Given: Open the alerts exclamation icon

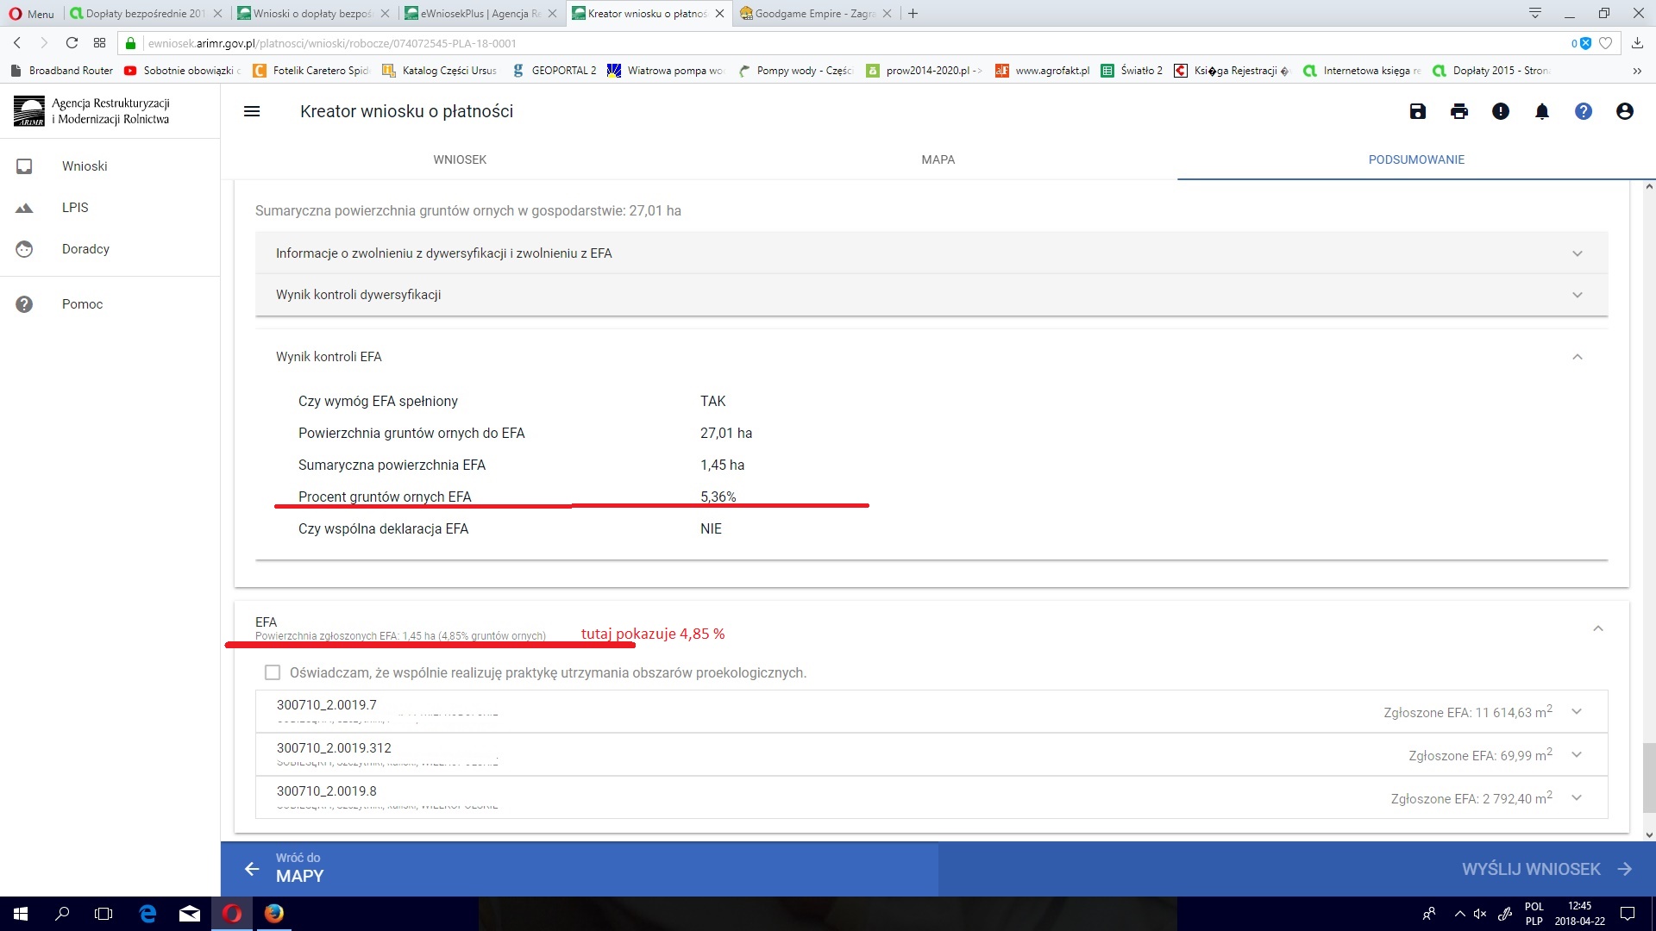Looking at the screenshot, I should point(1501,111).
